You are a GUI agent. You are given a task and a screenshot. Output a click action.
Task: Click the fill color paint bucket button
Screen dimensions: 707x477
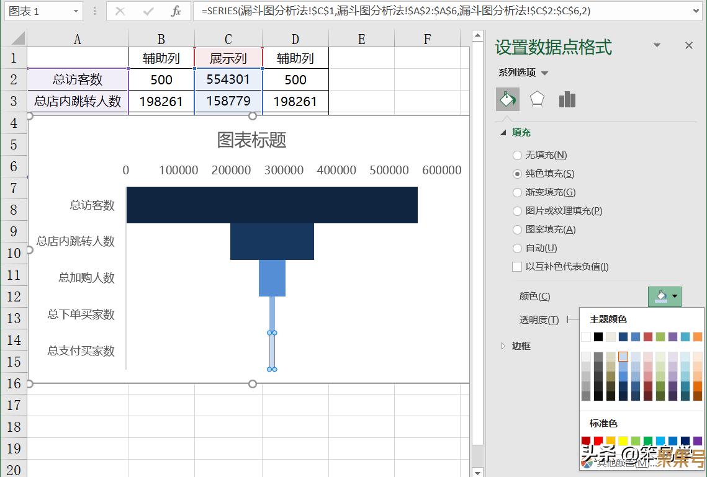click(660, 296)
